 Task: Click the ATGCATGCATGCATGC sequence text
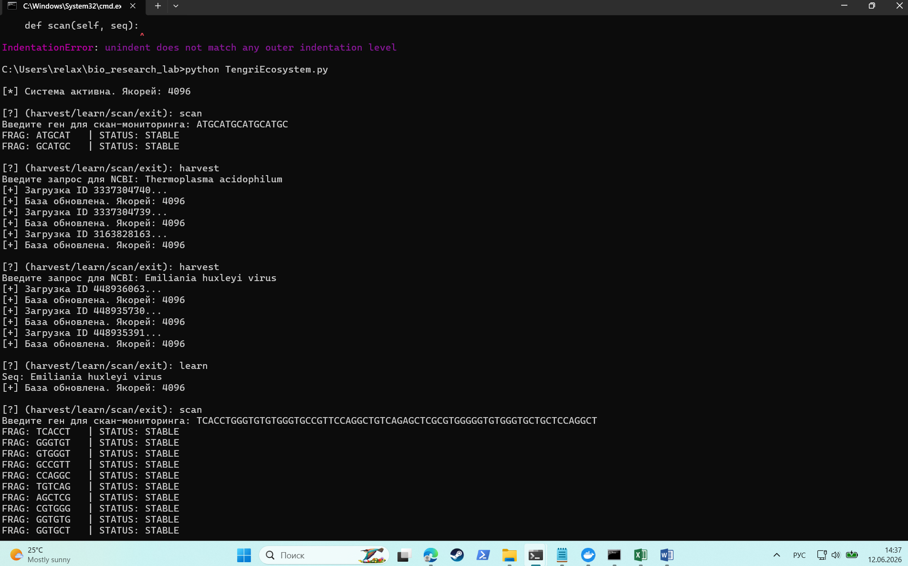coord(242,125)
